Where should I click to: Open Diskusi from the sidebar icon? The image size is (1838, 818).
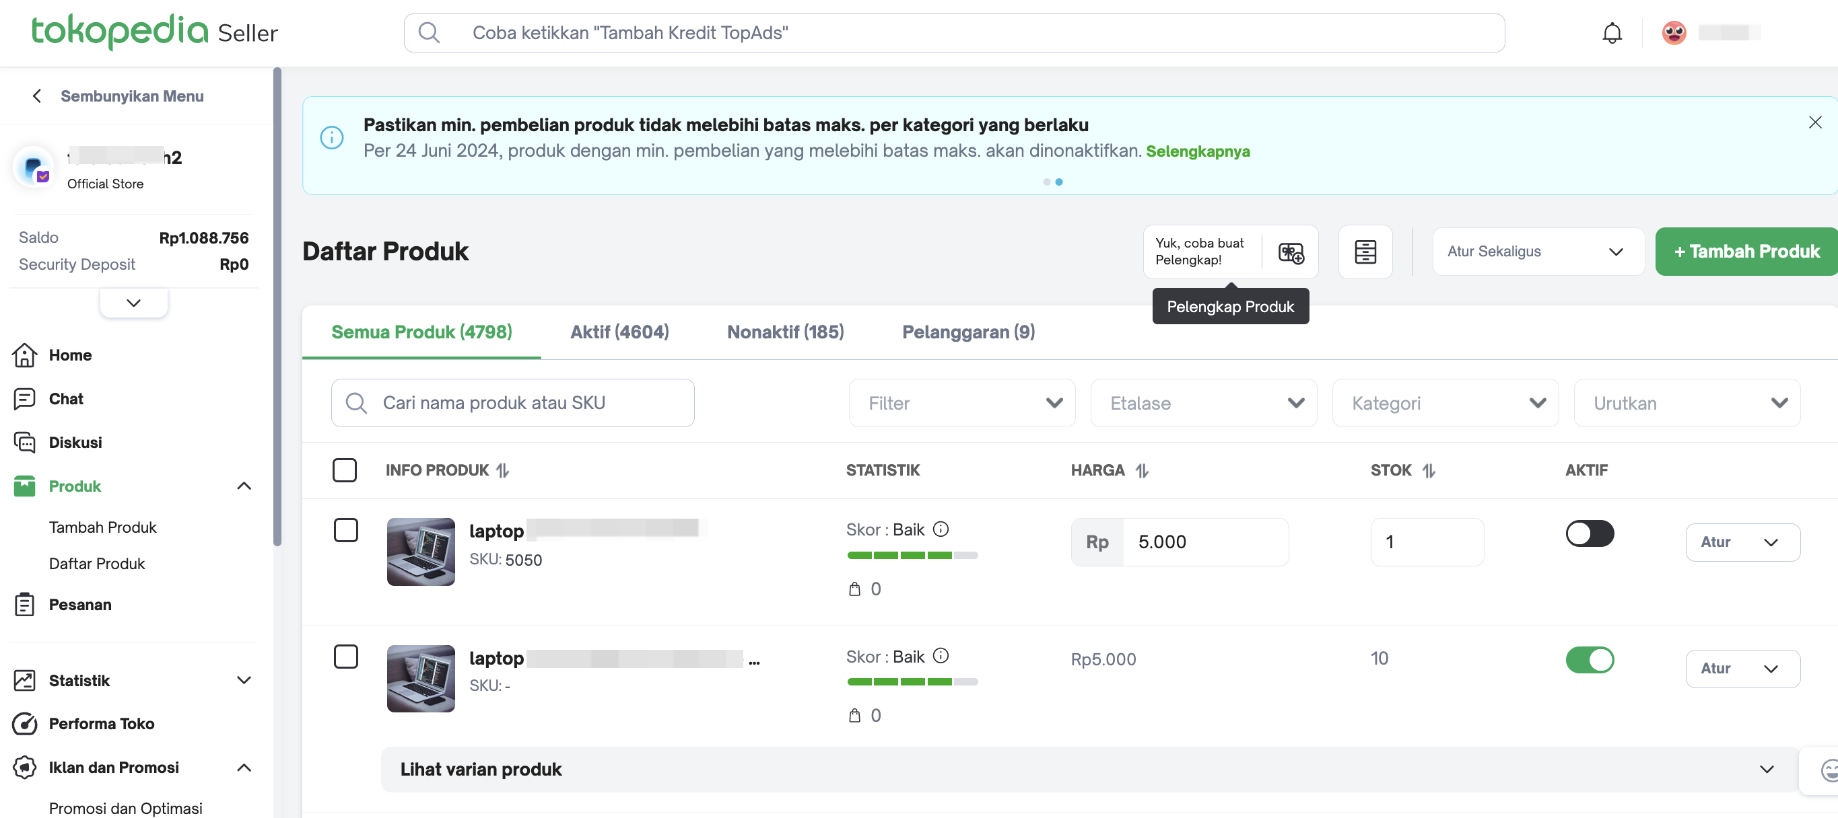click(24, 442)
